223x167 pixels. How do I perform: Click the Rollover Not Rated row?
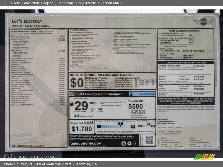coord(181,94)
